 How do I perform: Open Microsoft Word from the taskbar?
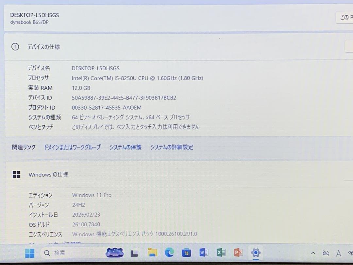click(x=203, y=253)
